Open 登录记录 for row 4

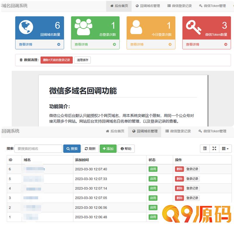(192, 188)
